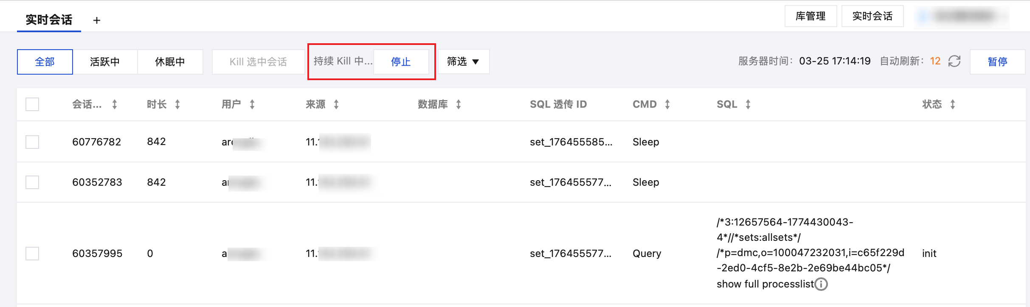Sort by database (数据库) column arrows
The image size is (1030, 307).
pos(459,104)
